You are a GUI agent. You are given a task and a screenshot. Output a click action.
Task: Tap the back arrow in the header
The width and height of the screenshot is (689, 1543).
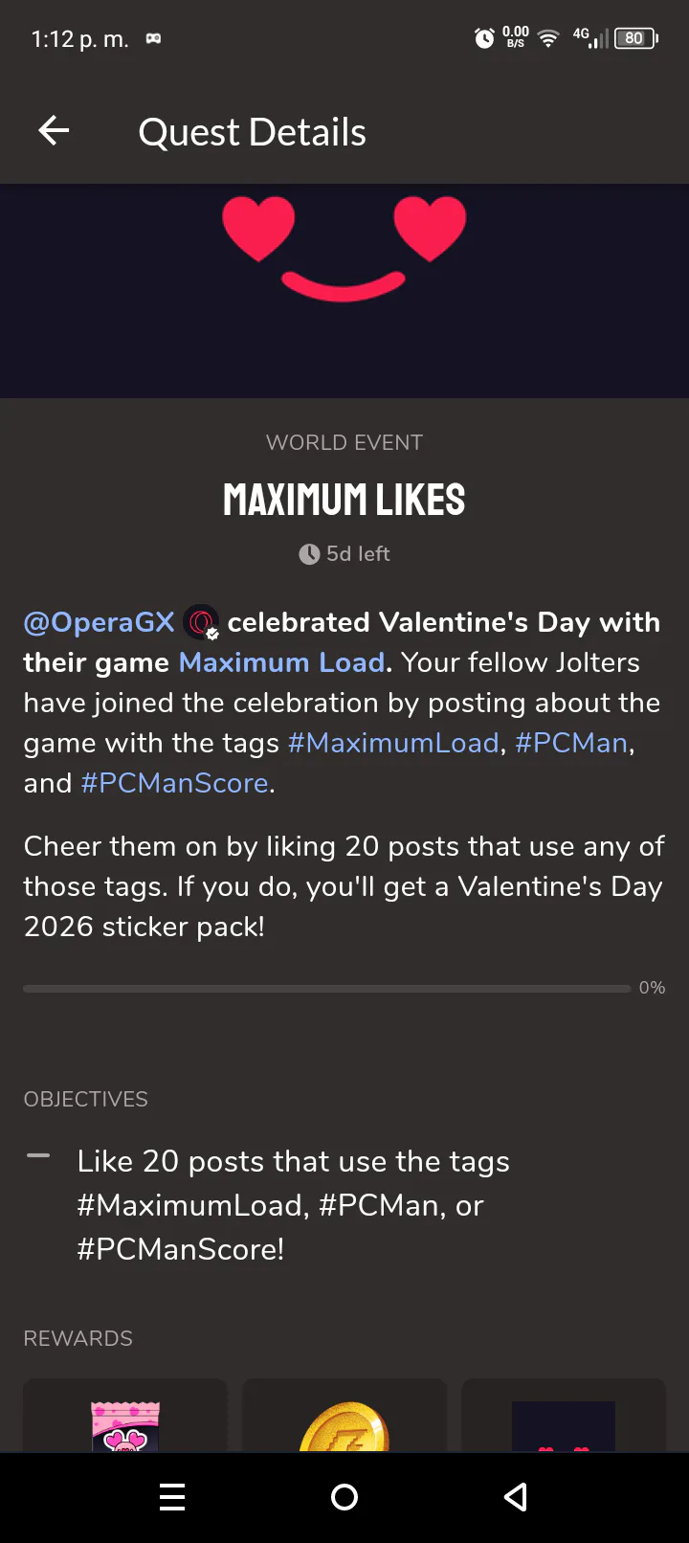[x=54, y=131]
